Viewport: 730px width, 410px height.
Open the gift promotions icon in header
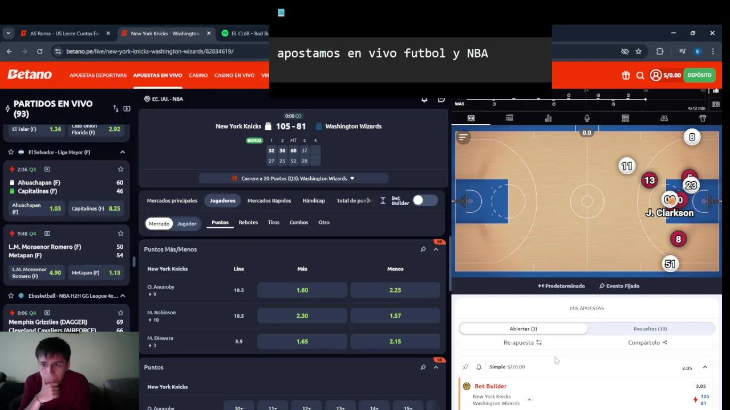[x=626, y=75]
